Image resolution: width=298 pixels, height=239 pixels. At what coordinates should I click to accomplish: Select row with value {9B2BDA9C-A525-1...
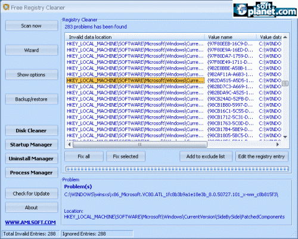coord(174,92)
